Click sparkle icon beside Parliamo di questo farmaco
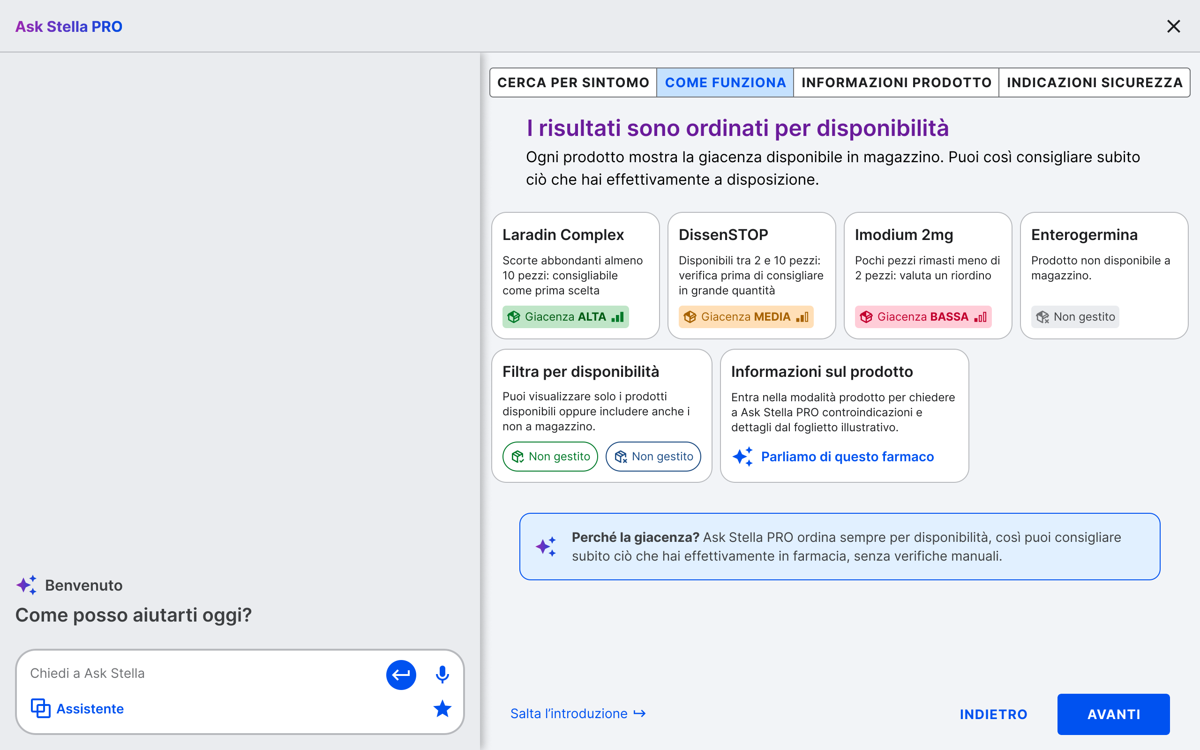Screen dimensions: 1200x750 coord(743,457)
